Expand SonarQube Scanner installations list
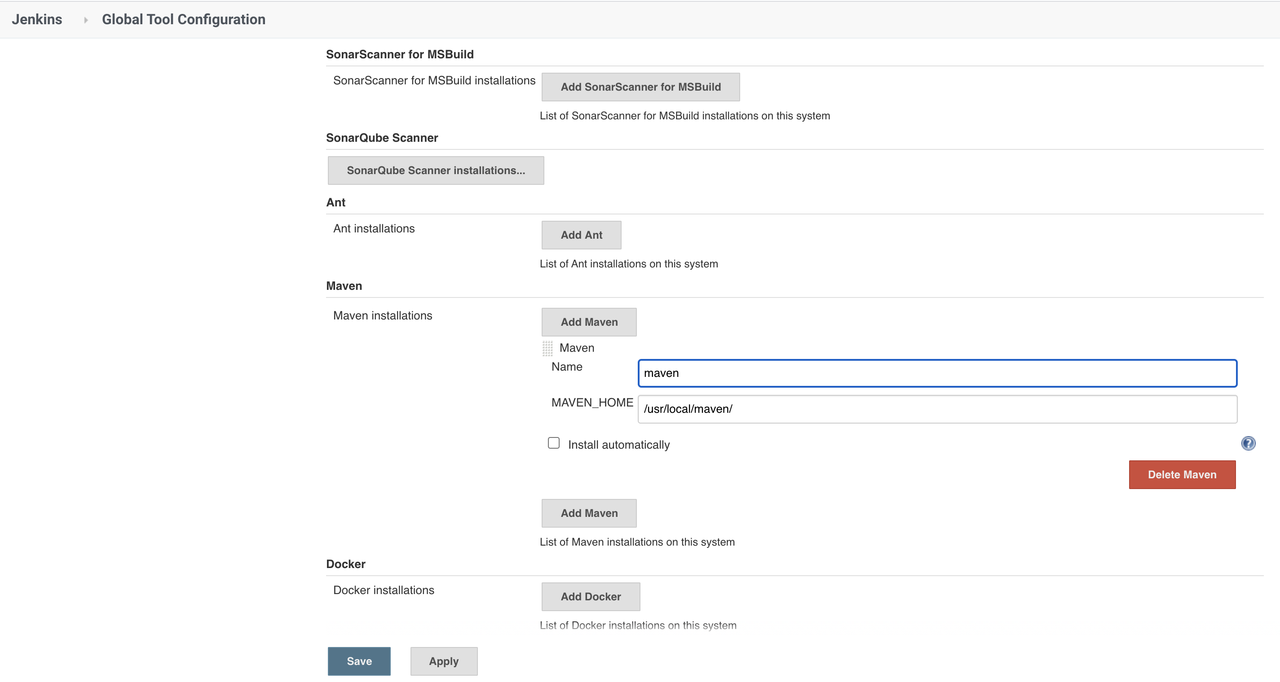 436,170
